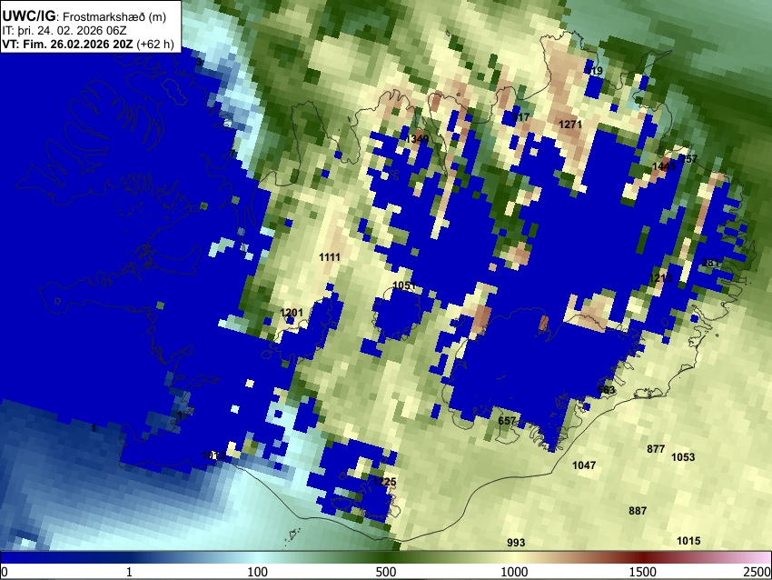Screen dimensions: 772x580
Task: Click the 1000 label on the color scale
Action: click(x=514, y=572)
